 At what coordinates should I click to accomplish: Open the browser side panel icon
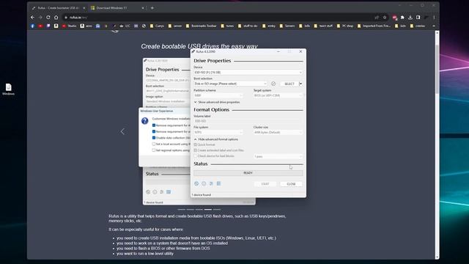pyautogui.click(x=418, y=18)
